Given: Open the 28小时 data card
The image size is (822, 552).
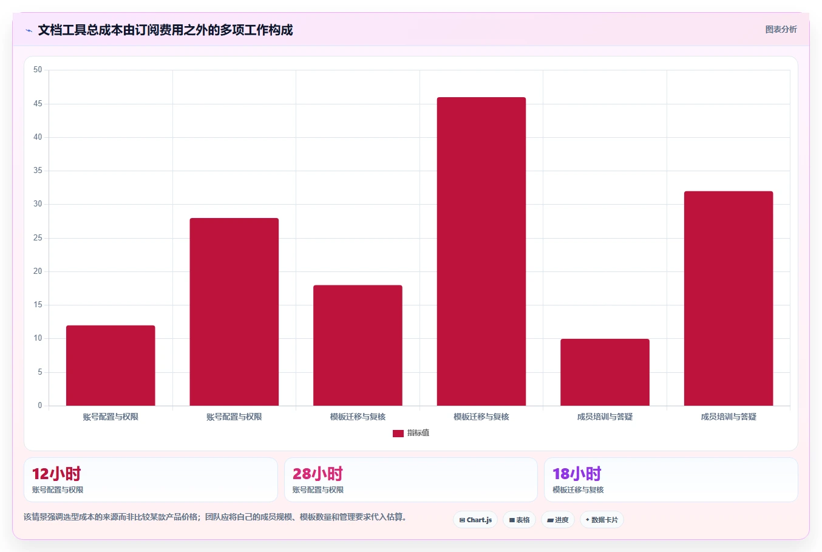Looking at the screenshot, I should pyautogui.click(x=411, y=480).
